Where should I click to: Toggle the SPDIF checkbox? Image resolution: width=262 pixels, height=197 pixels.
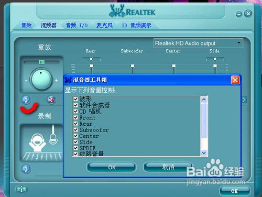tap(75, 148)
